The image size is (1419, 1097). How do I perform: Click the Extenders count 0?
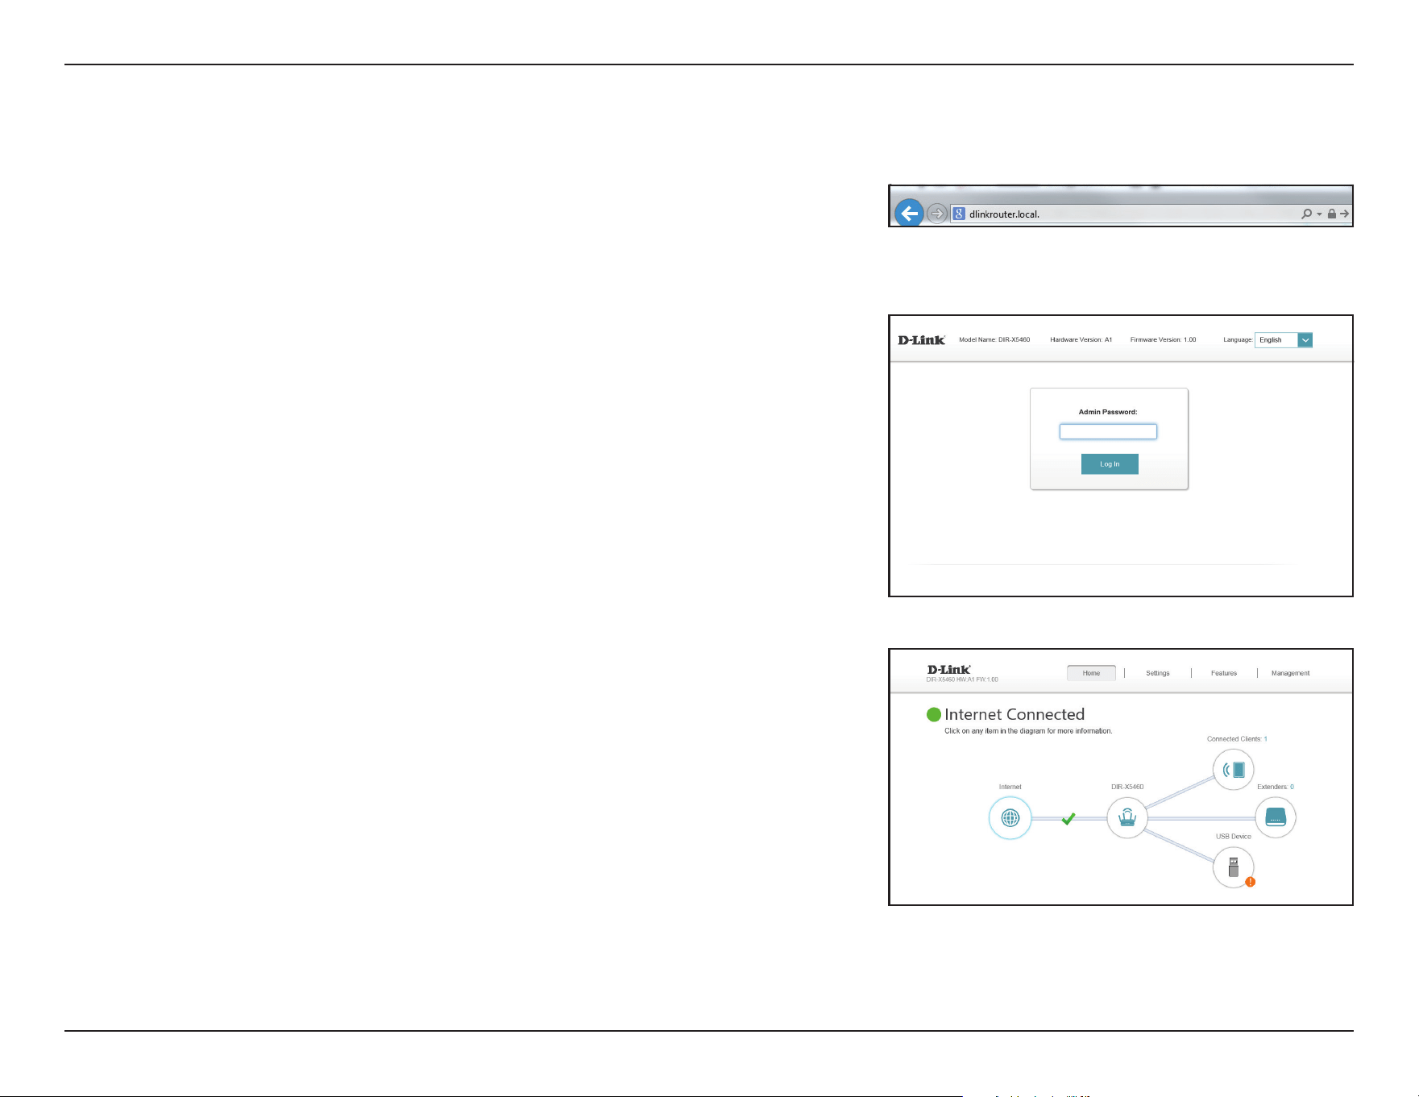(1292, 787)
